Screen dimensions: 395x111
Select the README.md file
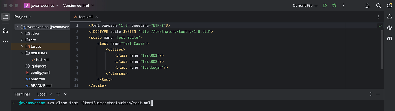click(x=41, y=85)
